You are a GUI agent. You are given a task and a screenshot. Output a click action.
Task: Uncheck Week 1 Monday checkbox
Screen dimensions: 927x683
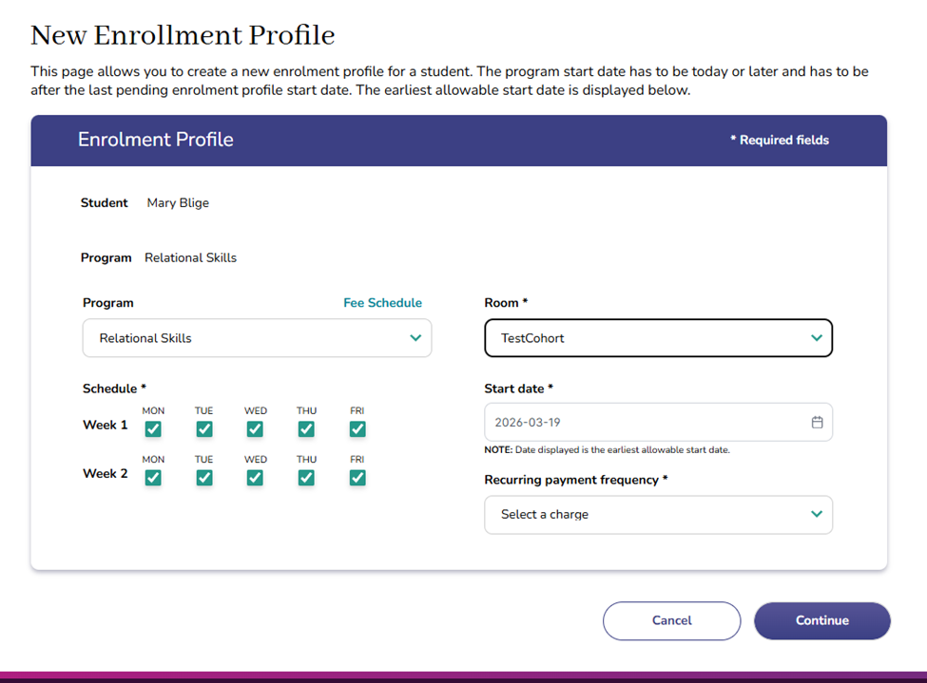tap(153, 429)
